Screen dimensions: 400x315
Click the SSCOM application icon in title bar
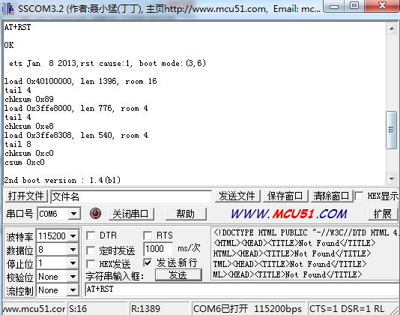coord(7,9)
